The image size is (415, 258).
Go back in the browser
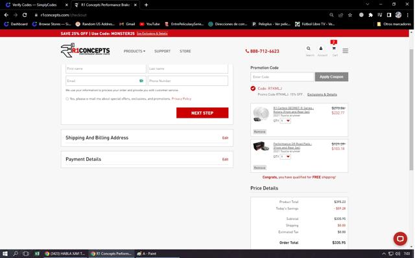pos(6,15)
